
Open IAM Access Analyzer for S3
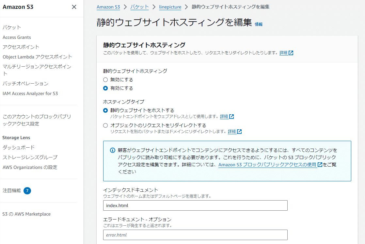click(30, 93)
